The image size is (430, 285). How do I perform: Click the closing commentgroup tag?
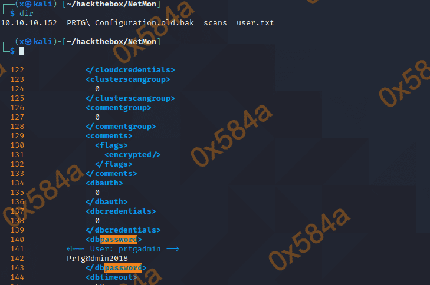121,126
